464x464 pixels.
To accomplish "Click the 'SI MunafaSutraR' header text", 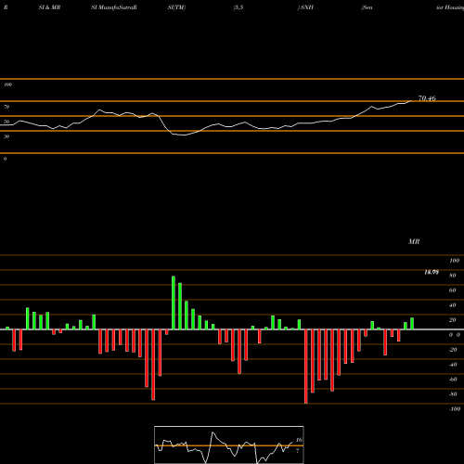I will [x=114, y=7].
